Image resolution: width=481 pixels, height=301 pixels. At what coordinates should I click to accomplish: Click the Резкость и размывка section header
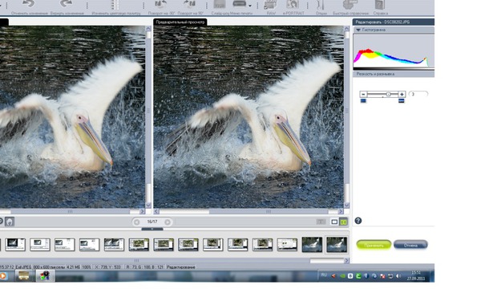(394, 74)
